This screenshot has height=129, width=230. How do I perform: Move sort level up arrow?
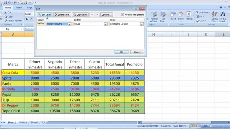(92, 15)
